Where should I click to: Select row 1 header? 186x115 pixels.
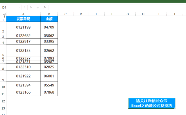(3, 19)
